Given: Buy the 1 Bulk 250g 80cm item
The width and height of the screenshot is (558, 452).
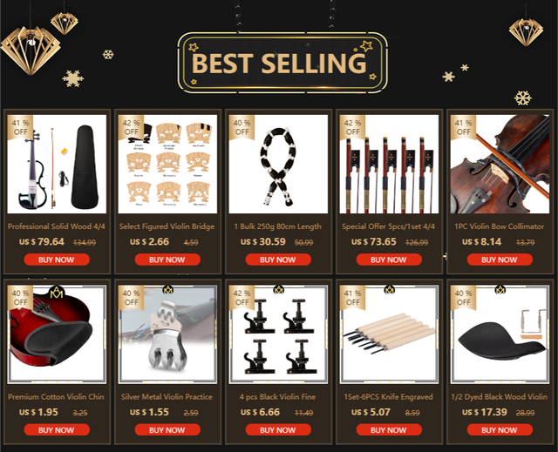Looking at the screenshot, I should click(x=278, y=260).
